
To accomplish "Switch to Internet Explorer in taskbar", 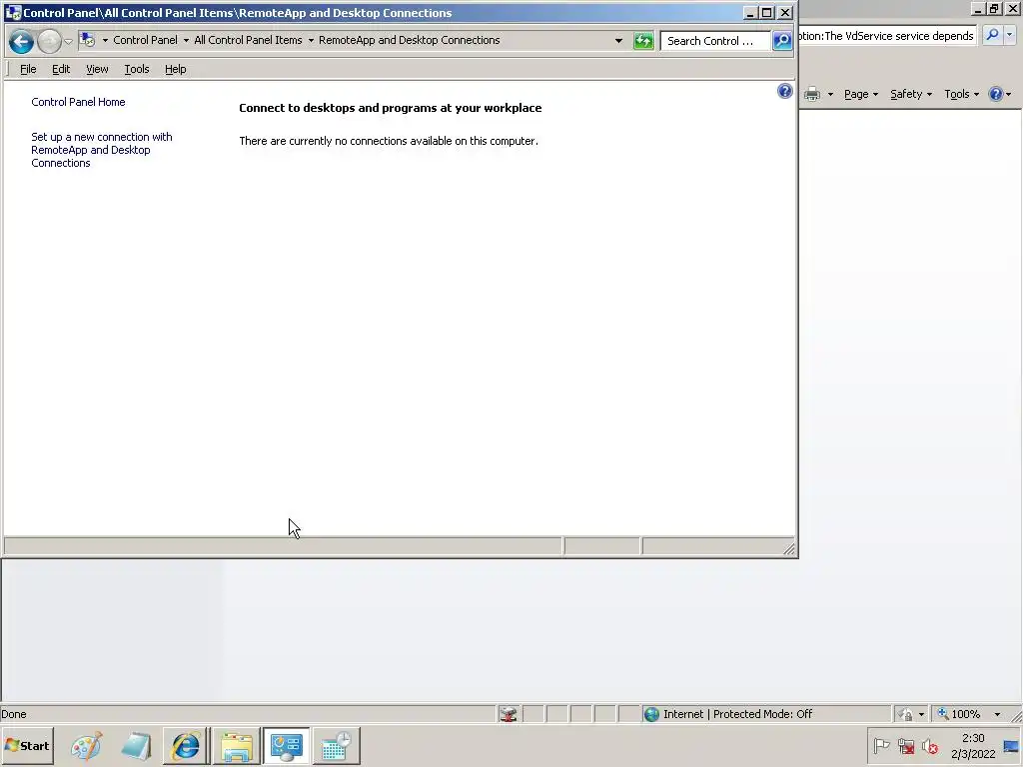I will click(x=186, y=746).
